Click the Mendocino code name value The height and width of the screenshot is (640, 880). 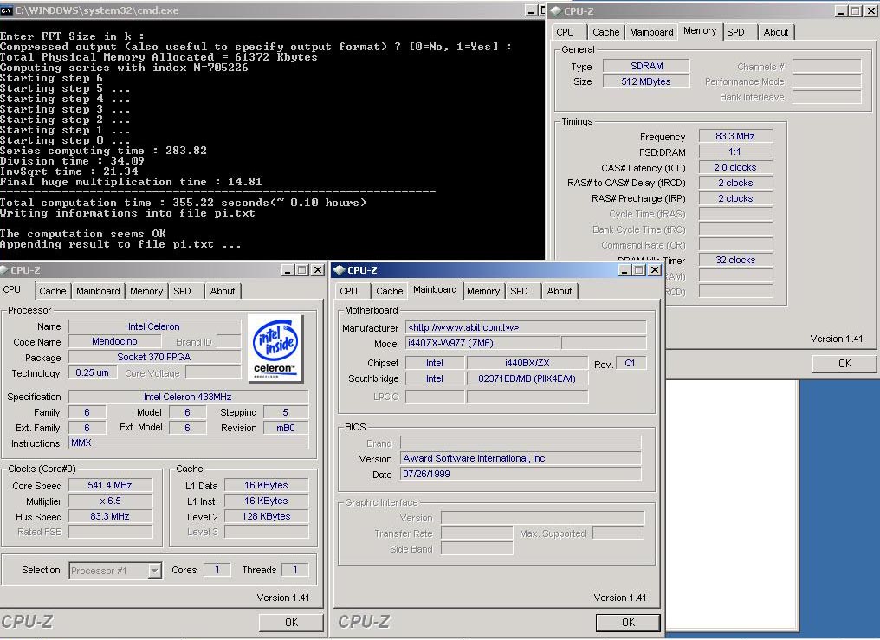pyautogui.click(x=114, y=341)
